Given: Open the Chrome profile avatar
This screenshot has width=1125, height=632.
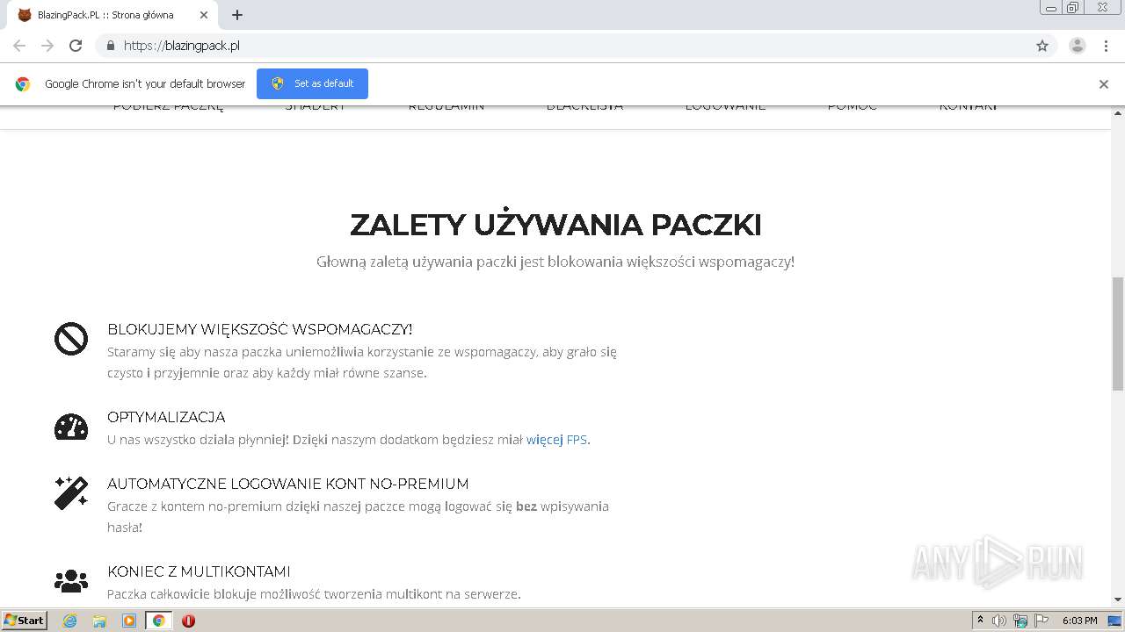Looking at the screenshot, I should 1078,46.
